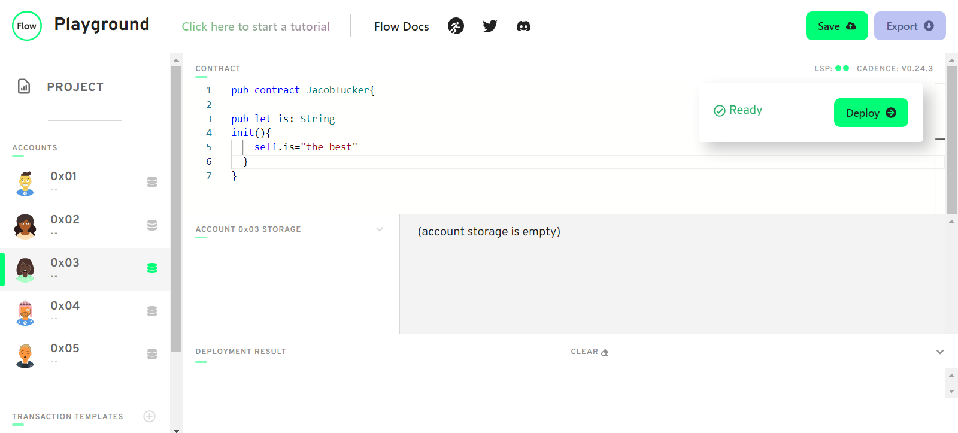Click the 0x04 account avatar
The height and width of the screenshot is (433, 958).
[25, 313]
